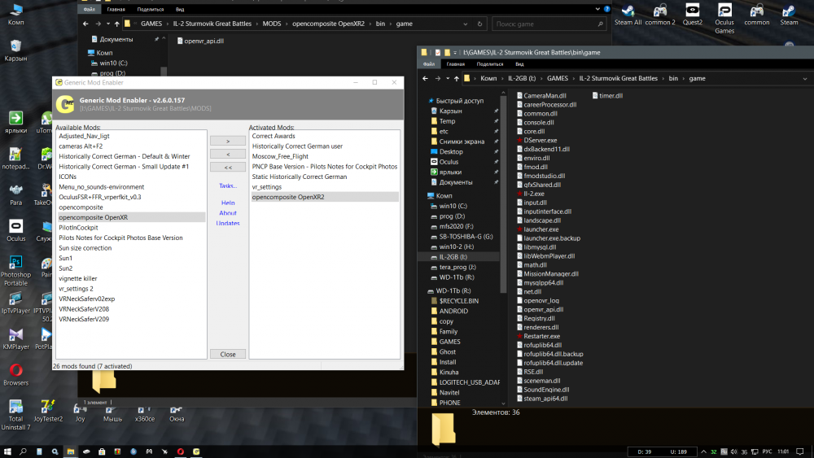Image resolution: width=814 pixels, height=458 pixels.
Task: Open the Вид tab in bin\game explorer
Action: tap(519, 63)
